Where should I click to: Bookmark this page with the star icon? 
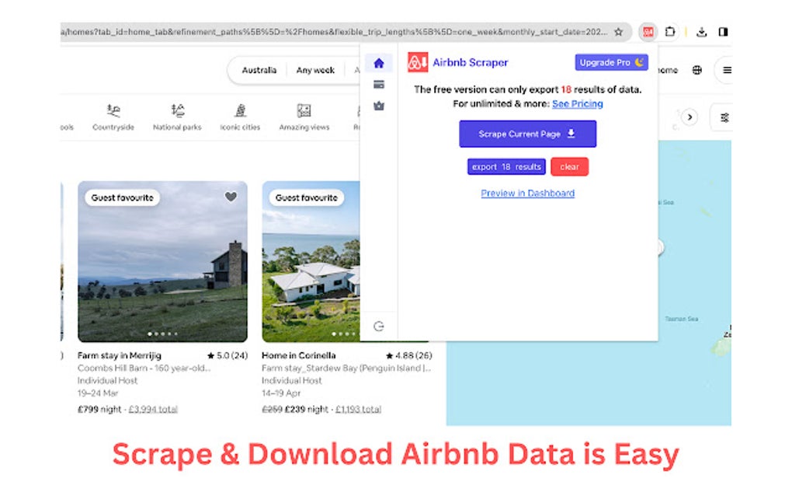point(618,32)
